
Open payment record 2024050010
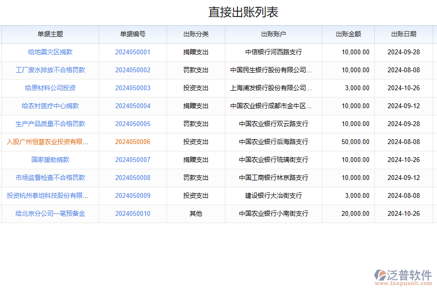(134, 213)
